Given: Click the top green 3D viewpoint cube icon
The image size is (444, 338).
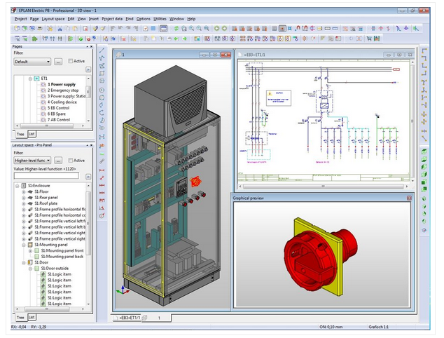Looking at the screenshot, I should [424, 151].
